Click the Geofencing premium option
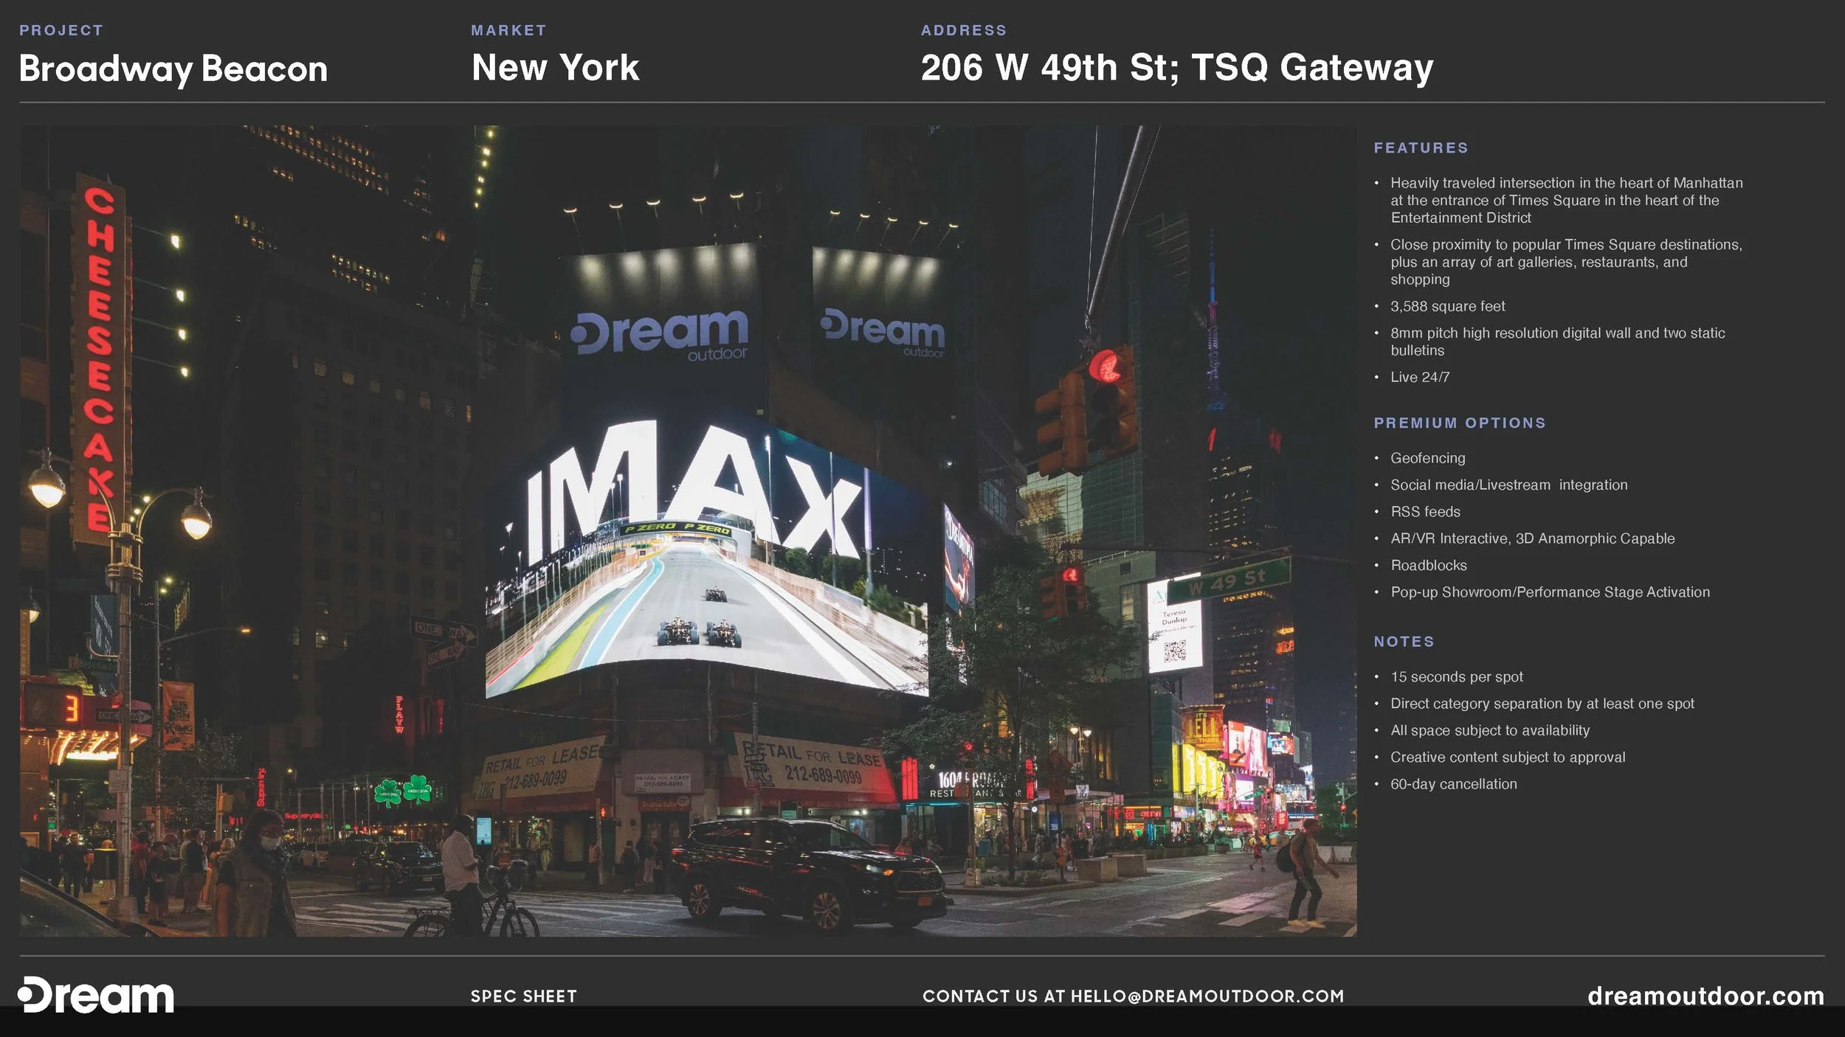 [1427, 458]
